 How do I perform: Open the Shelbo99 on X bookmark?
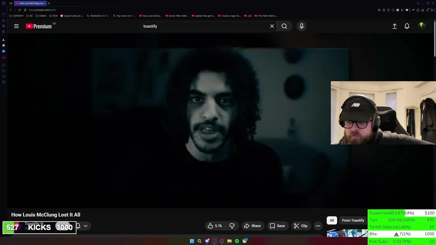click(x=98, y=16)
